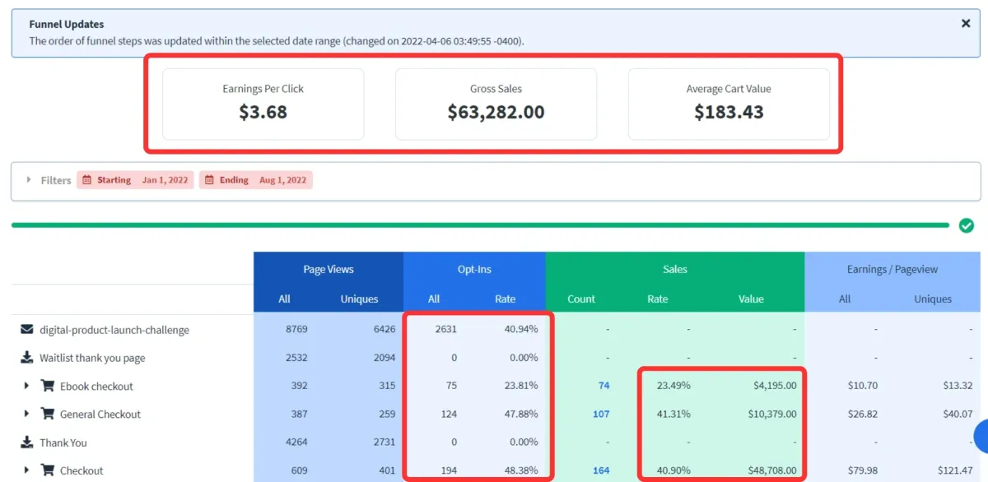
Task: Click the calendar icon in Starting filter
Action: tap(87, 180)
